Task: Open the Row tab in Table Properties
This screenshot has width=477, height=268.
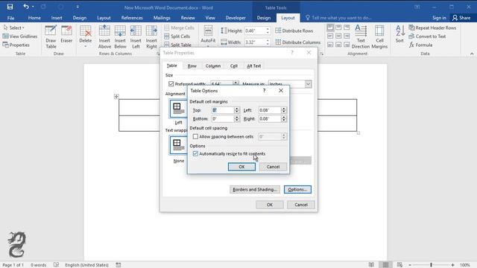Action: coord(192,66)
